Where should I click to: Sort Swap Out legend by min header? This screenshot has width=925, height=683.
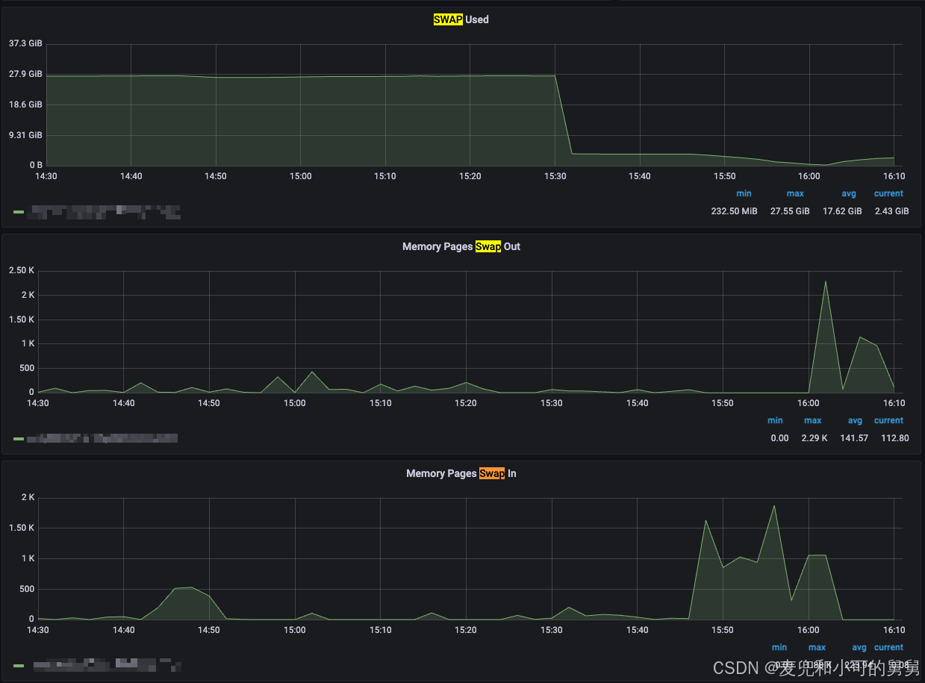coord(775,420)
